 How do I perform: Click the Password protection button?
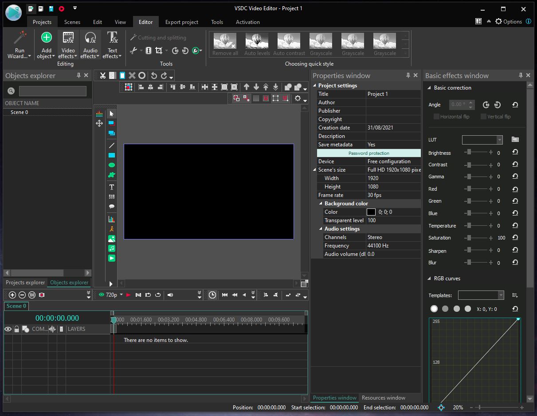pos(368,153)
